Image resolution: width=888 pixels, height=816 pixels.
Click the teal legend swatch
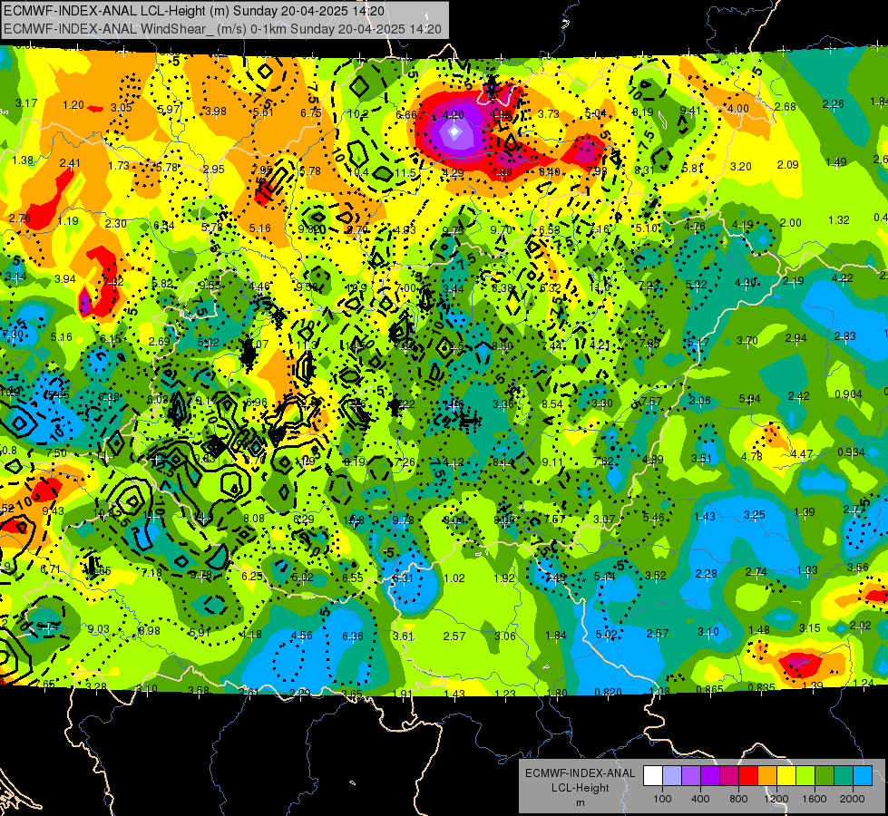tap(843, 776)
